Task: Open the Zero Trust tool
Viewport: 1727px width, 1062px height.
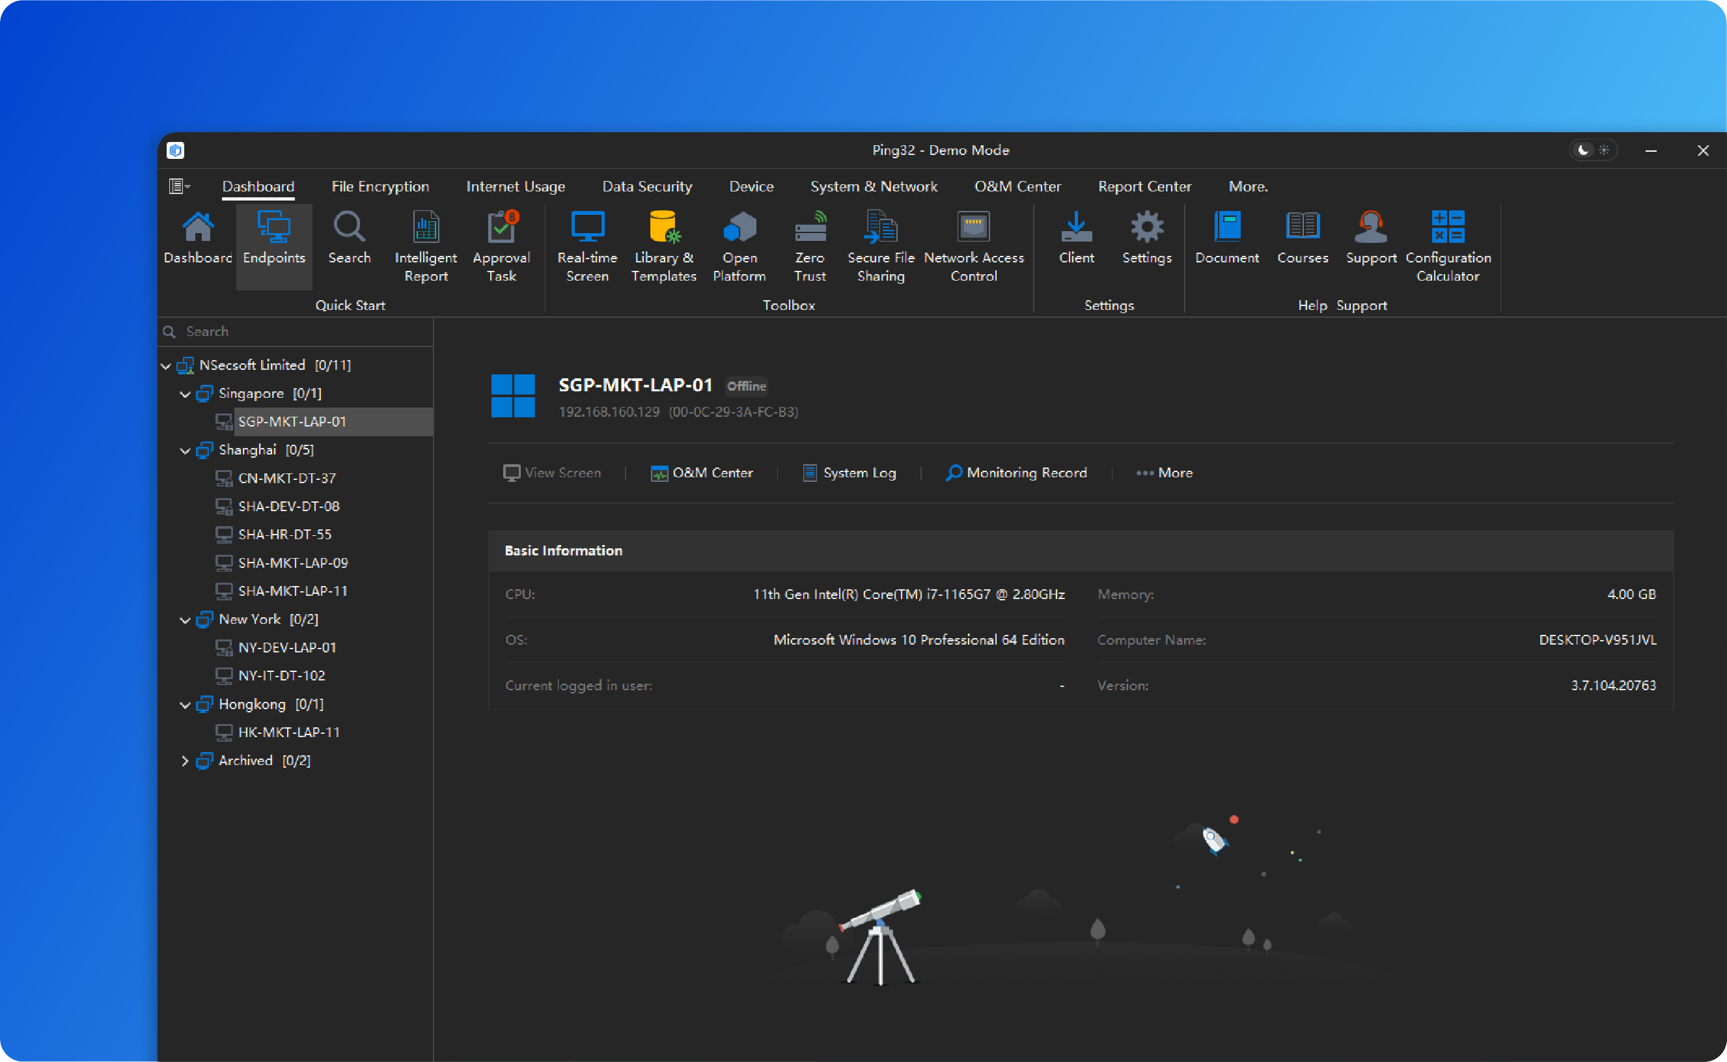Action: (x=809, y=245)
